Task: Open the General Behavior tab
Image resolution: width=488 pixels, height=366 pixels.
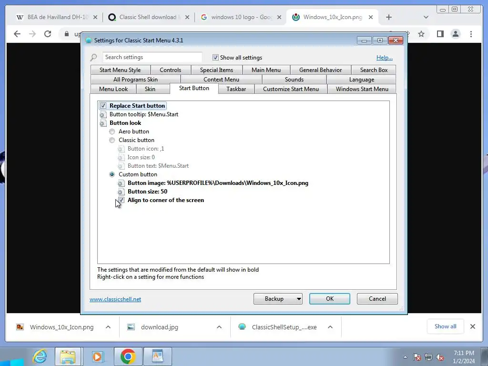Action: tap(321, 70)
